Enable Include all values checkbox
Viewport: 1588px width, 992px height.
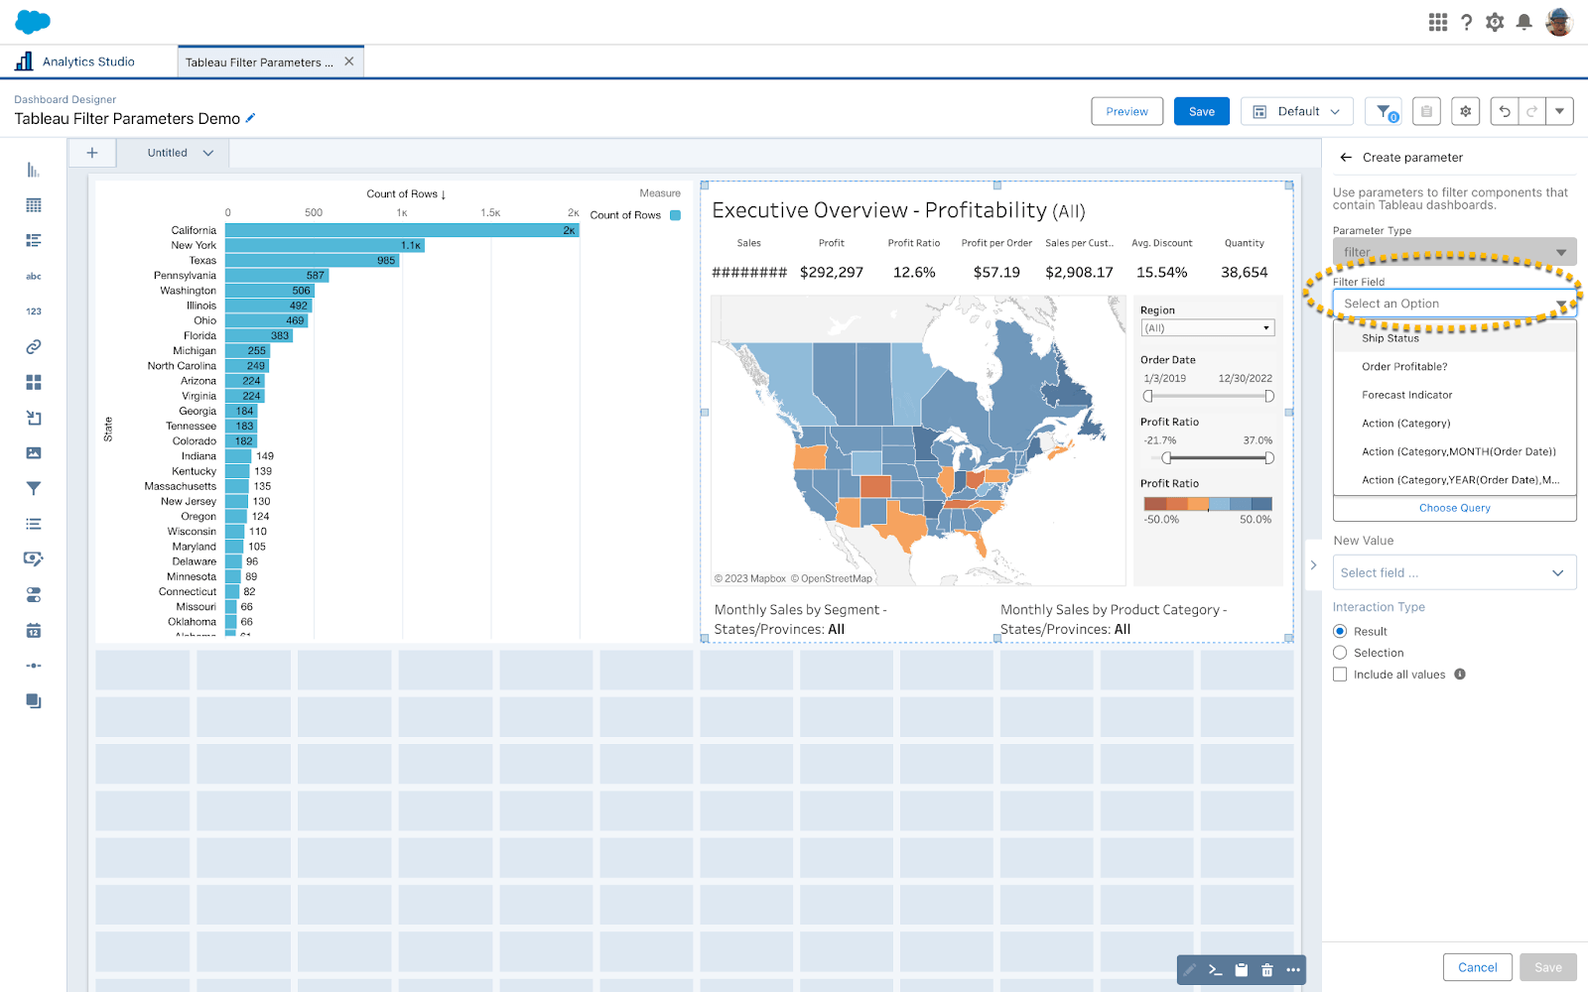(x=1340, y=675)
